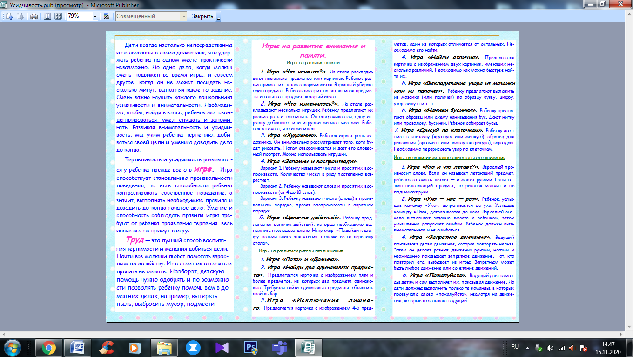Show hidden system tray icons
The width and height of the screenshot is (633, 357).
[x=527, y=347]
